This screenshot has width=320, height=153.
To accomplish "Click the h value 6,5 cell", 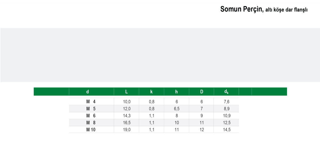I will click(177, 109).
